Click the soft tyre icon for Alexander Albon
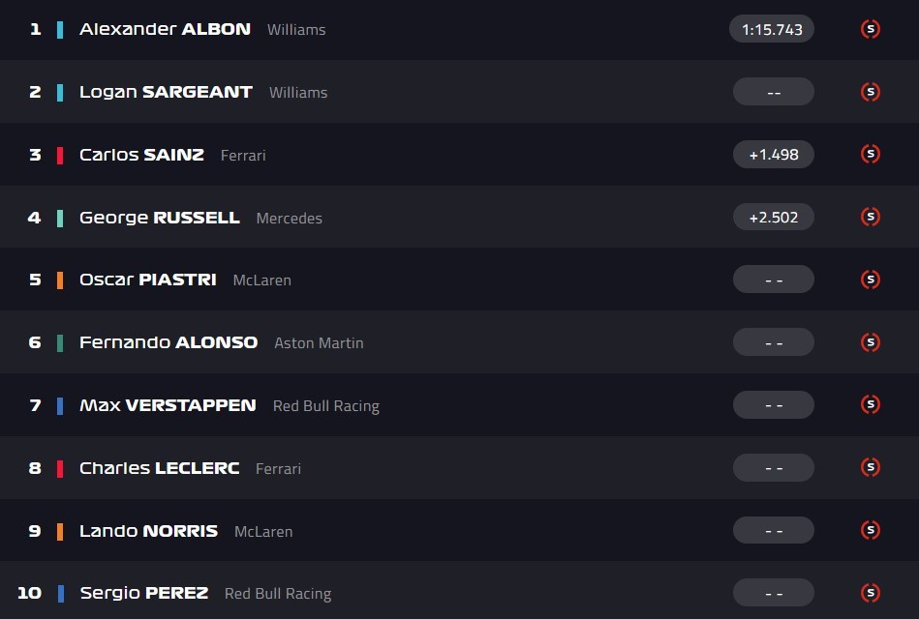The height and width of the screenshot is (619, 919). 870,29
